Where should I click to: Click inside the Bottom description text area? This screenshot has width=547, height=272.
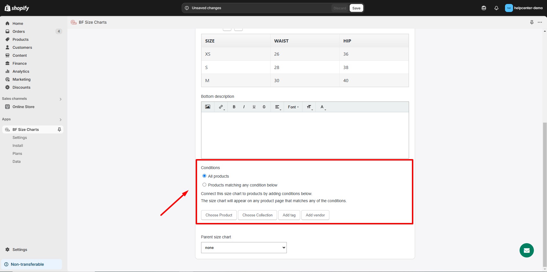tap(305, 135)
